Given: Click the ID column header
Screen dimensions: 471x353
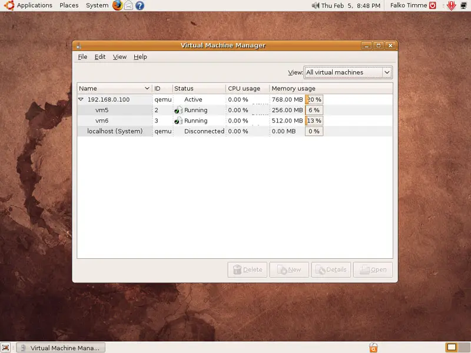Looking at the screenshot, I should point(162,89).
